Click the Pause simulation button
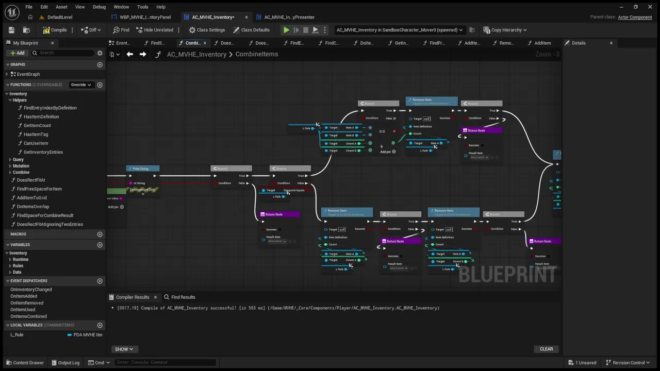 (296, 30)
